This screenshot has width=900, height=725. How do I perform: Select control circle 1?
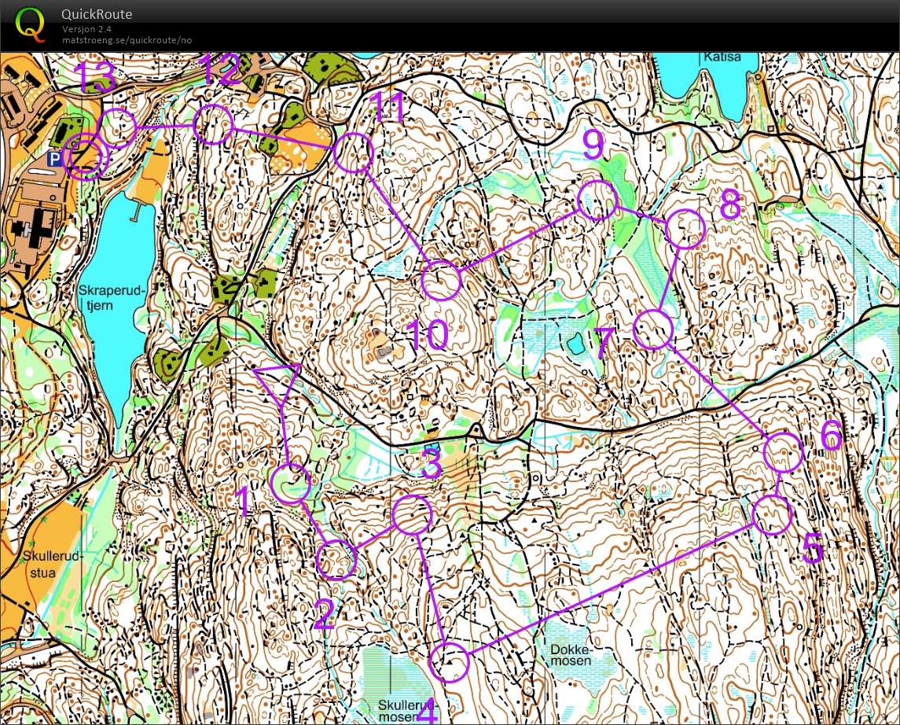pyautogui.click(x=291, y=483)
